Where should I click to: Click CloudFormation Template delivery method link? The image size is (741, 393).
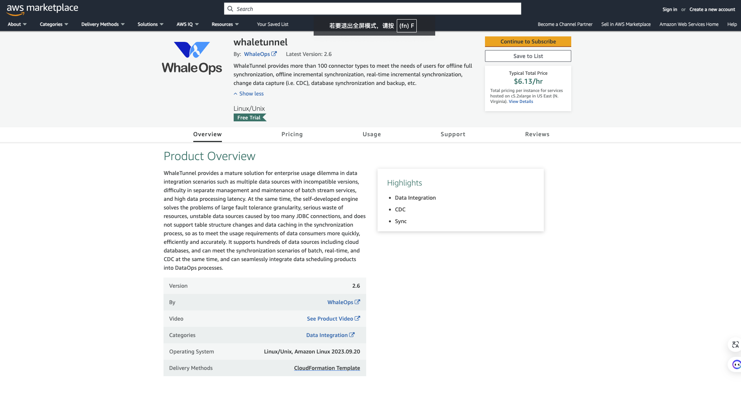pos(327,368)
